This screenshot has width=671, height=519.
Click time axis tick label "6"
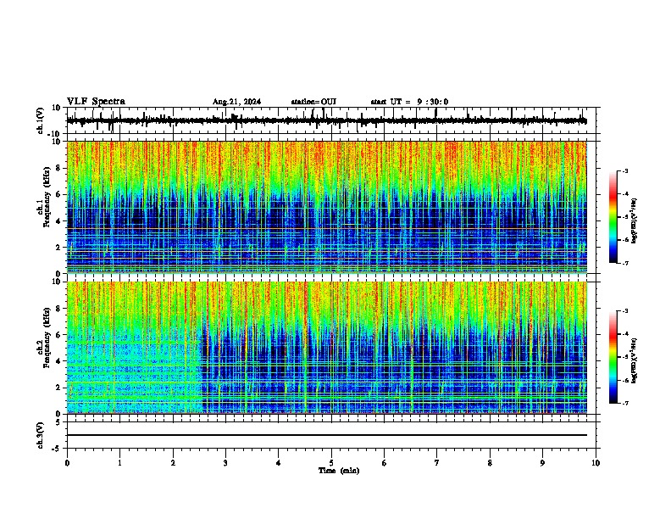385,463
